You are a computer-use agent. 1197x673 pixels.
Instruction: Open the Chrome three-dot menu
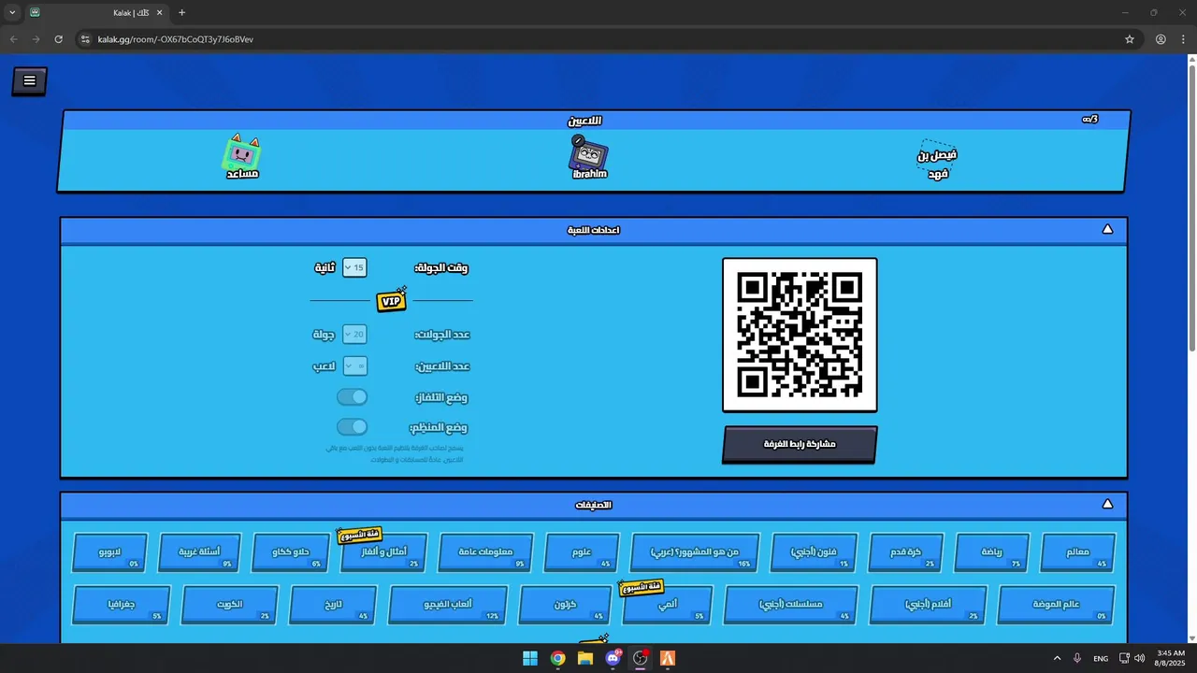pyautogui.click(x=1183, y=39)
